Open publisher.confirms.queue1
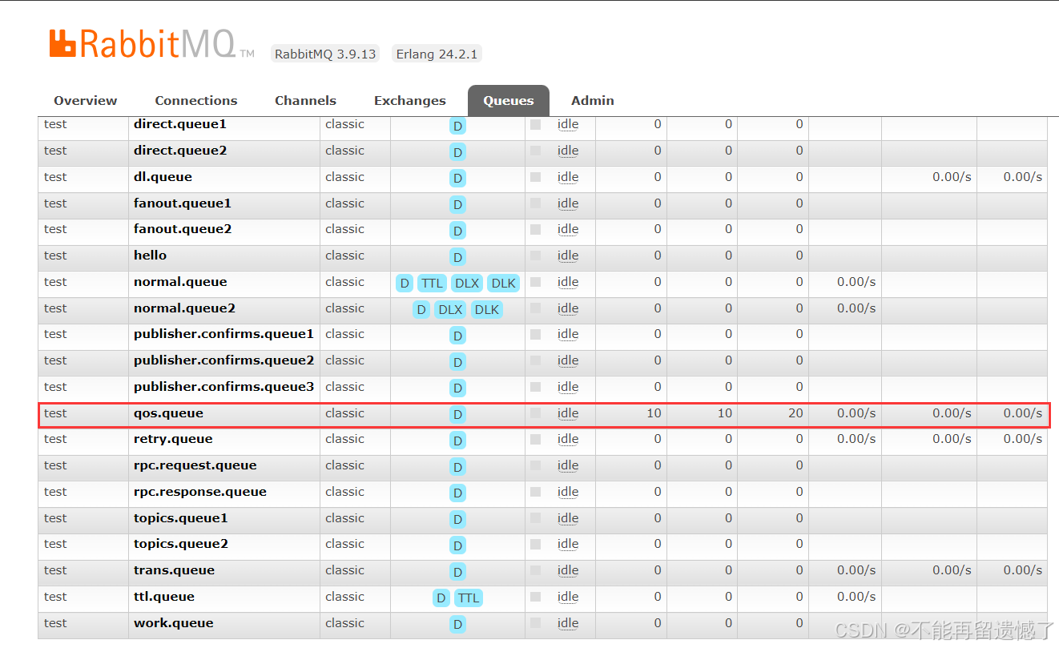The image size is (1059, 648). click(223, 334)
